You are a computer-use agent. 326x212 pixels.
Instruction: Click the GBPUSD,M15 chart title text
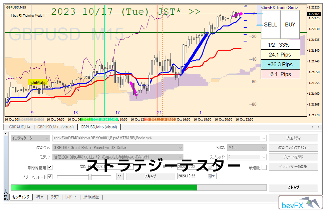click(x=16, y=8)
